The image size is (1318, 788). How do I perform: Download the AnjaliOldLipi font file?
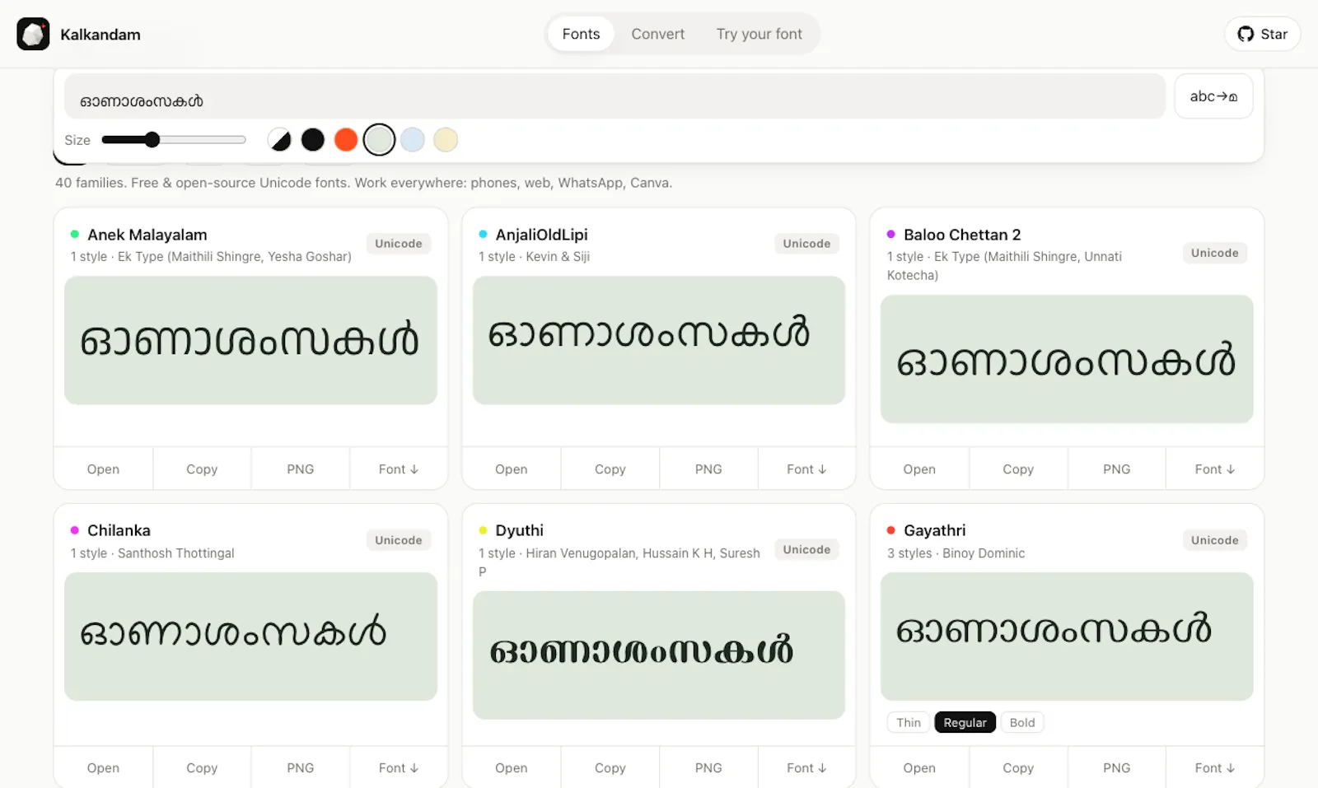coord(806,469)
